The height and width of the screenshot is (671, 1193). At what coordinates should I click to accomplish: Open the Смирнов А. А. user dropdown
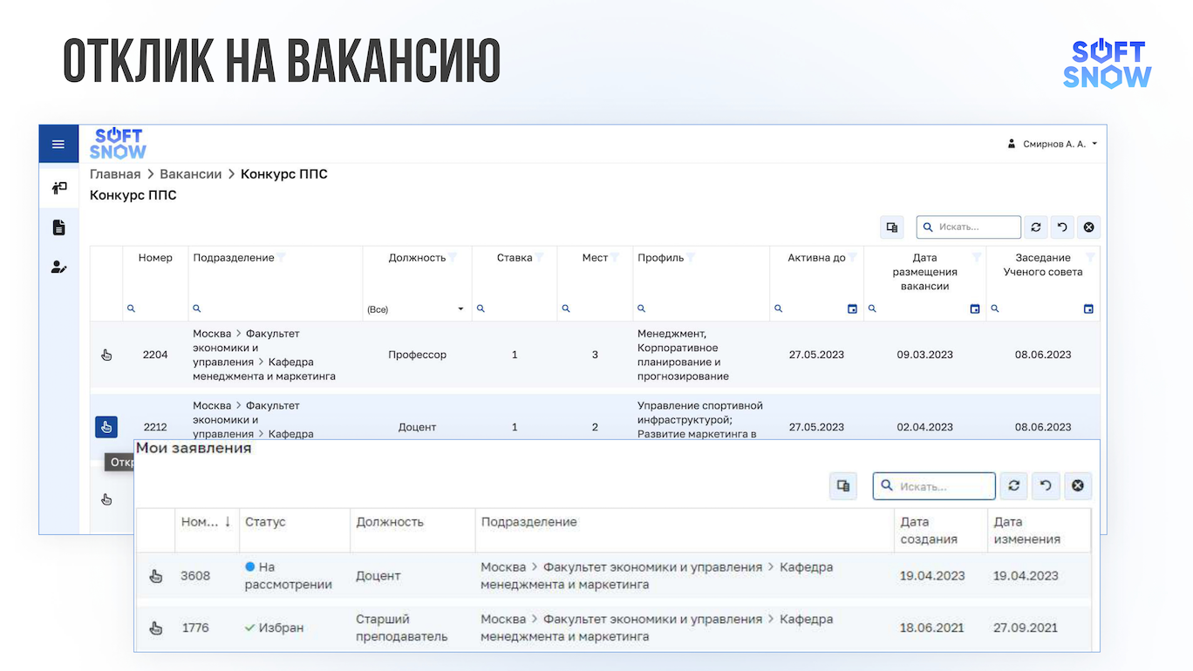coord(1053,144)
